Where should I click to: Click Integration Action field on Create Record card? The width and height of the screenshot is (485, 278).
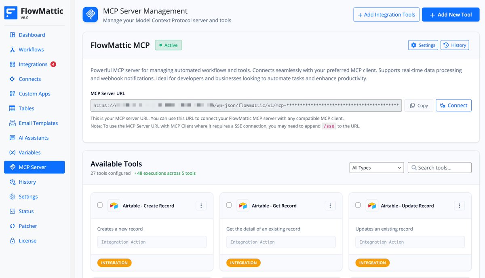click(152, 242)
